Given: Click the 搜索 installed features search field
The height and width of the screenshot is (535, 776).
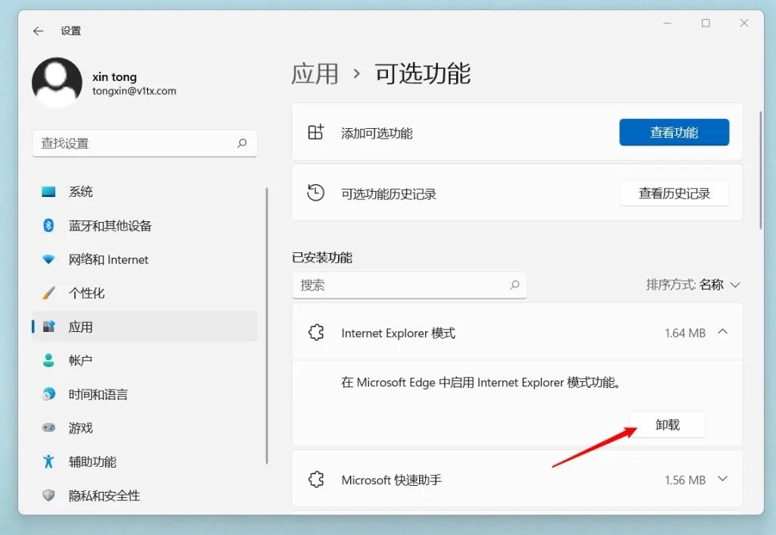Looking at the screenshot, I should click(x=402, y=285).
